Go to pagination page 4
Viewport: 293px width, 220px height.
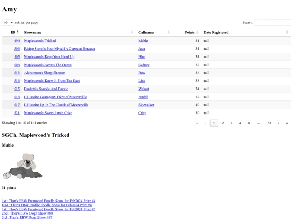(240, 123)
